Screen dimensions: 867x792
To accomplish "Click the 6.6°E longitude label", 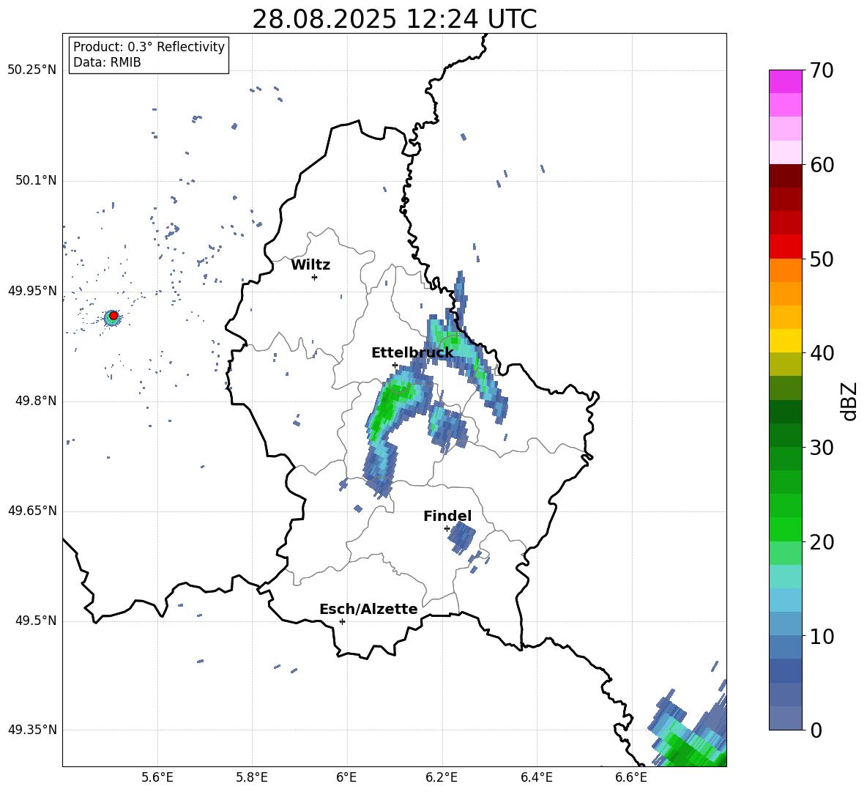I will (x=631, y=777).
